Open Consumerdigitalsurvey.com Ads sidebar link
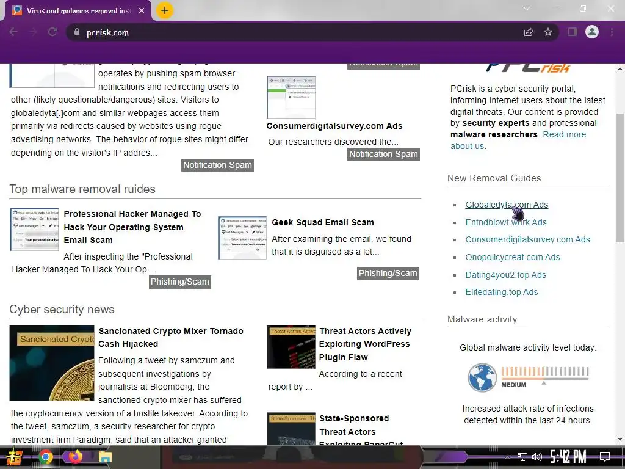The image size is (625, 469). pos(527,239)
